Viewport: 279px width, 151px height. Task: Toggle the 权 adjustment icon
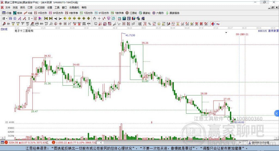click(35, 19)
